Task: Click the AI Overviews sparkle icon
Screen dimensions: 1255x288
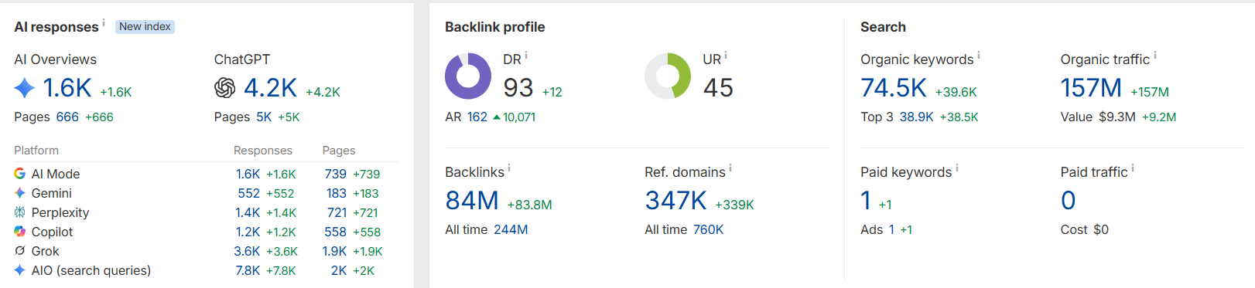Action: [25, 88]
